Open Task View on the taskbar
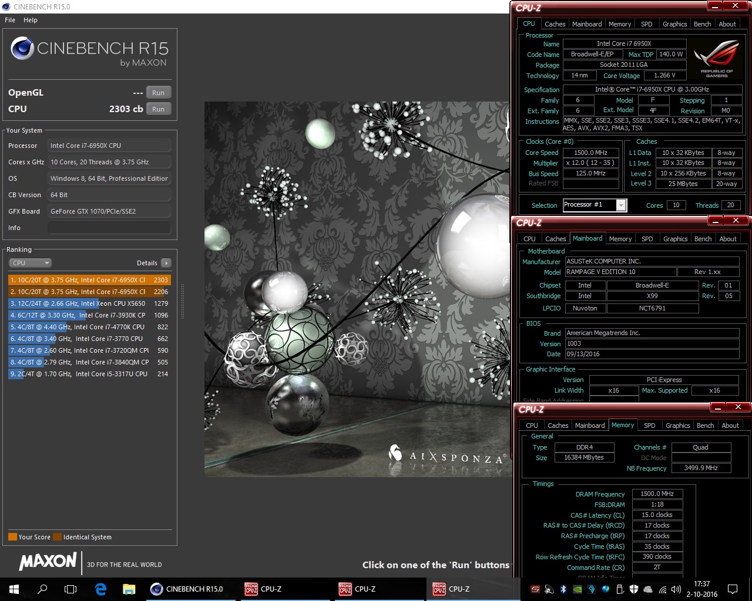752x601 pixels. click(70, 589)
